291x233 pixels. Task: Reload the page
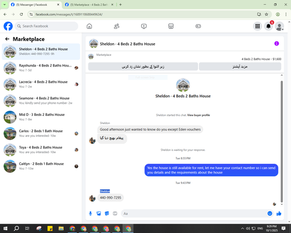click(22, 15)
